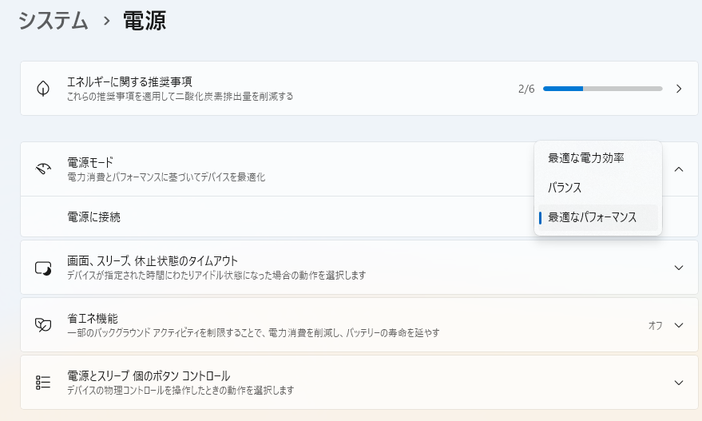
Task: Open energy recommendations with right chevron
Action: (x=679, y=89)
